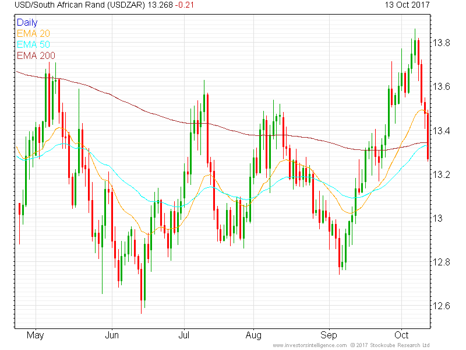Click the 'EMA 20' legend label

coord(33,33)
